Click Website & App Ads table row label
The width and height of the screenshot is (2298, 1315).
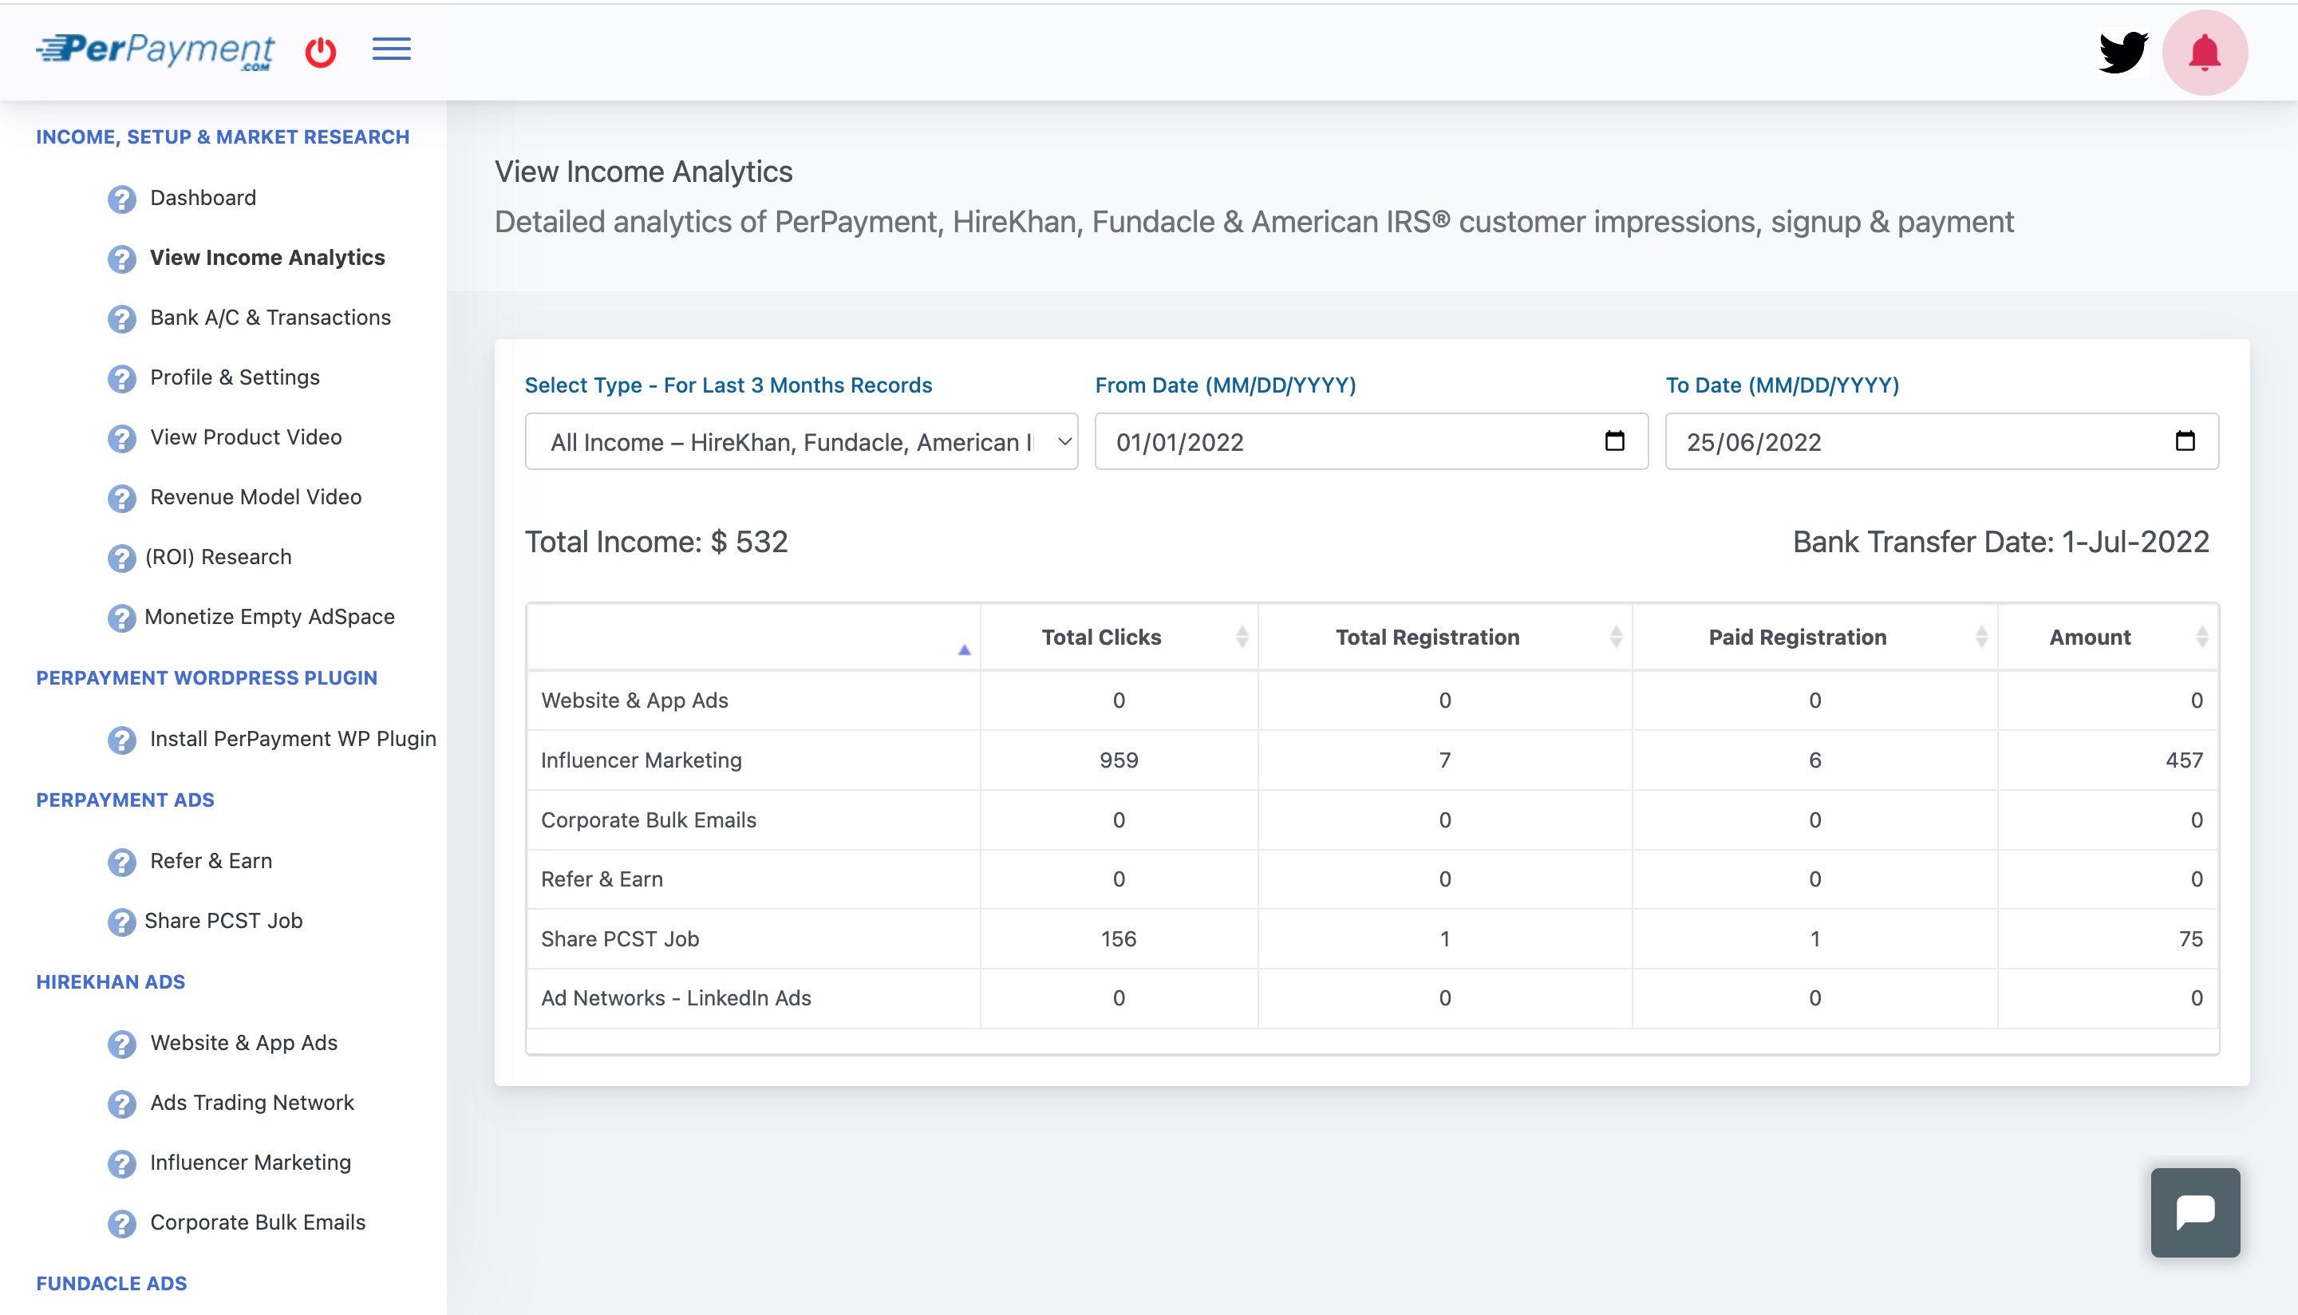pyautogui.click(x=634, y=701)
